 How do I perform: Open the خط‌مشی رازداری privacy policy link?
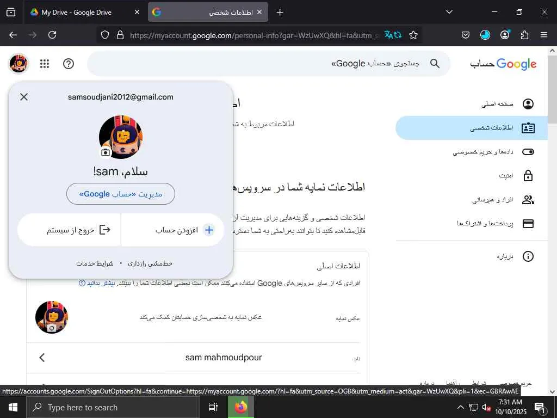(150, 263)
